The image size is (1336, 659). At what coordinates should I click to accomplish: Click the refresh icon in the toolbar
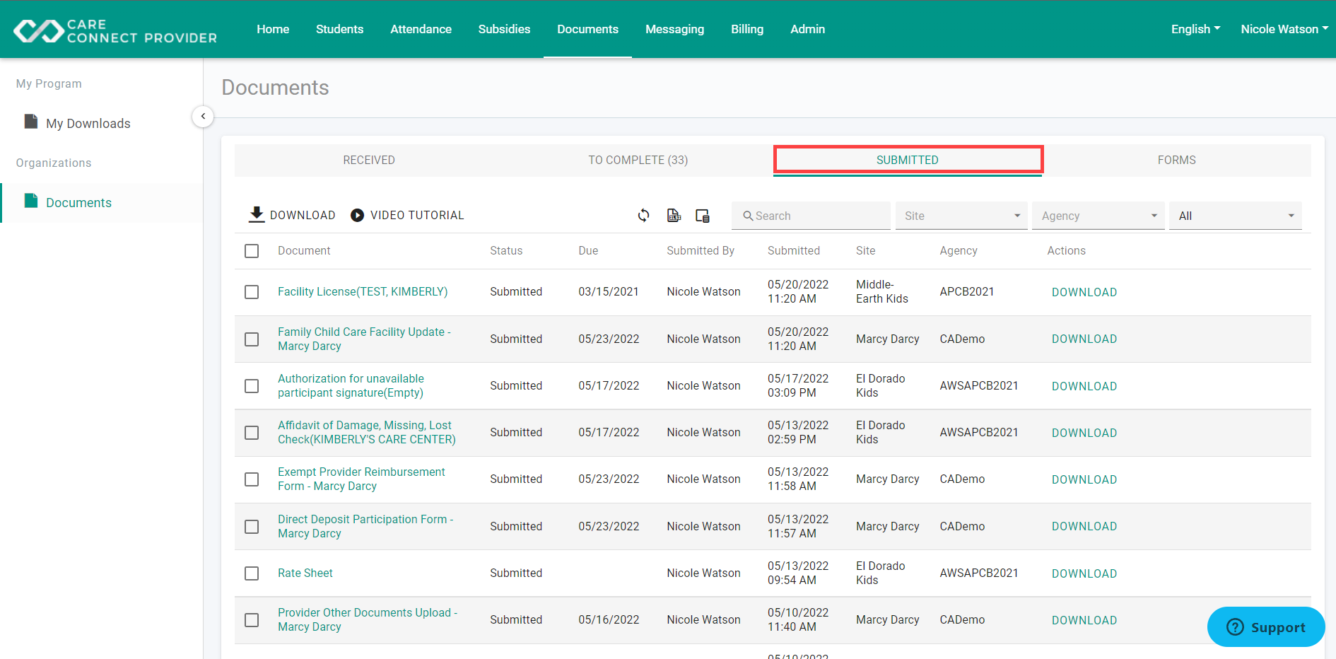tap(643, 215)
